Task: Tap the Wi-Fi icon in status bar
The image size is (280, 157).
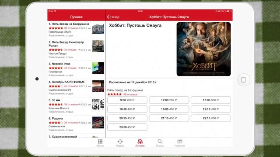Action: click(x=55, y=11)
